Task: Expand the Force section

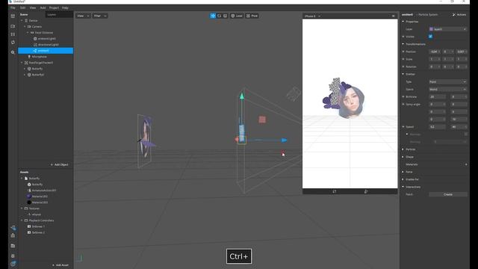Action: pyautogui.click(x=403, y=172)
